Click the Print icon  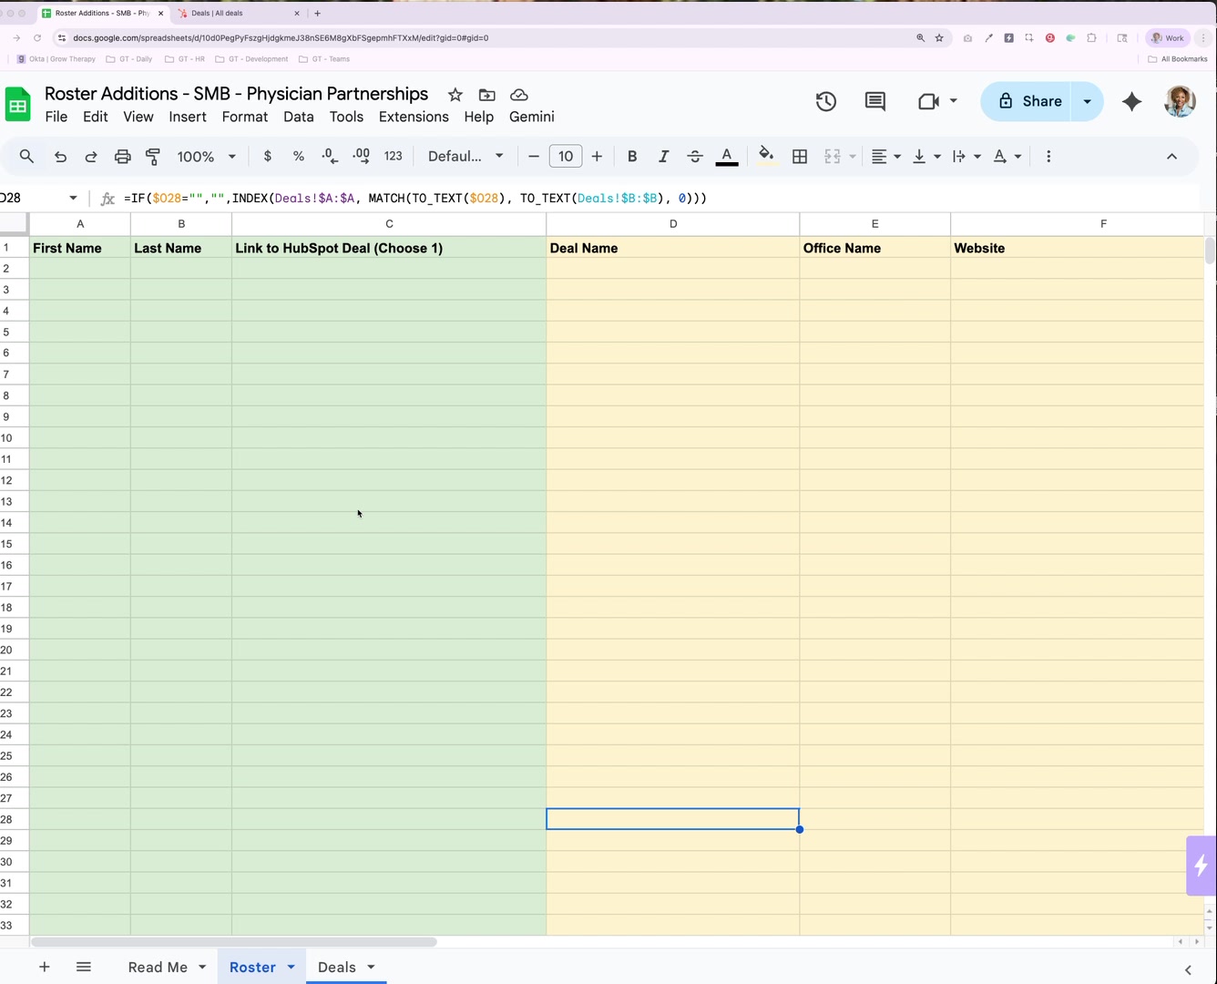(x=122, y=157)
